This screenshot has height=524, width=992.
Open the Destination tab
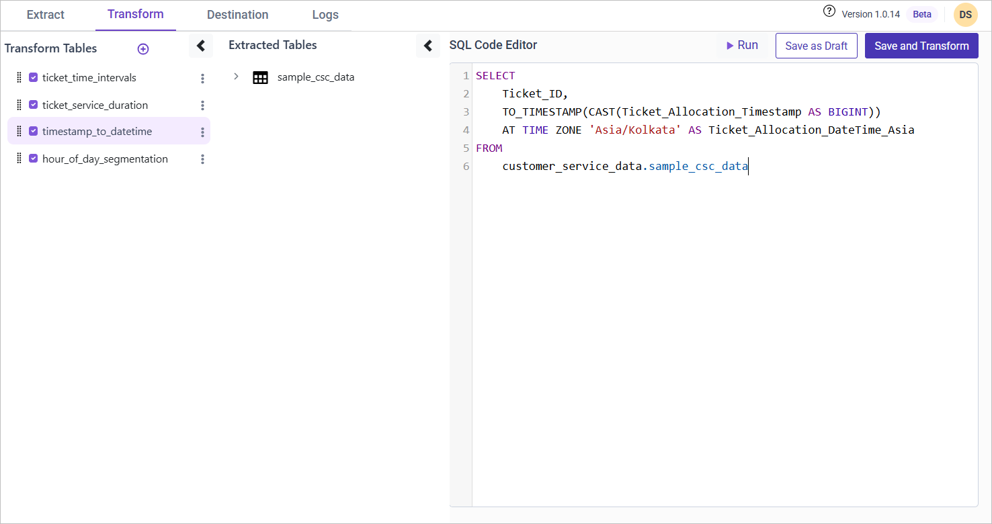237,15
